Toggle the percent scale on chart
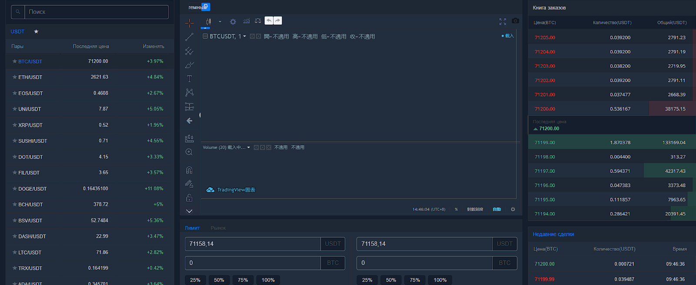Viewport: 696px width, 285px height. coord(456,209)
